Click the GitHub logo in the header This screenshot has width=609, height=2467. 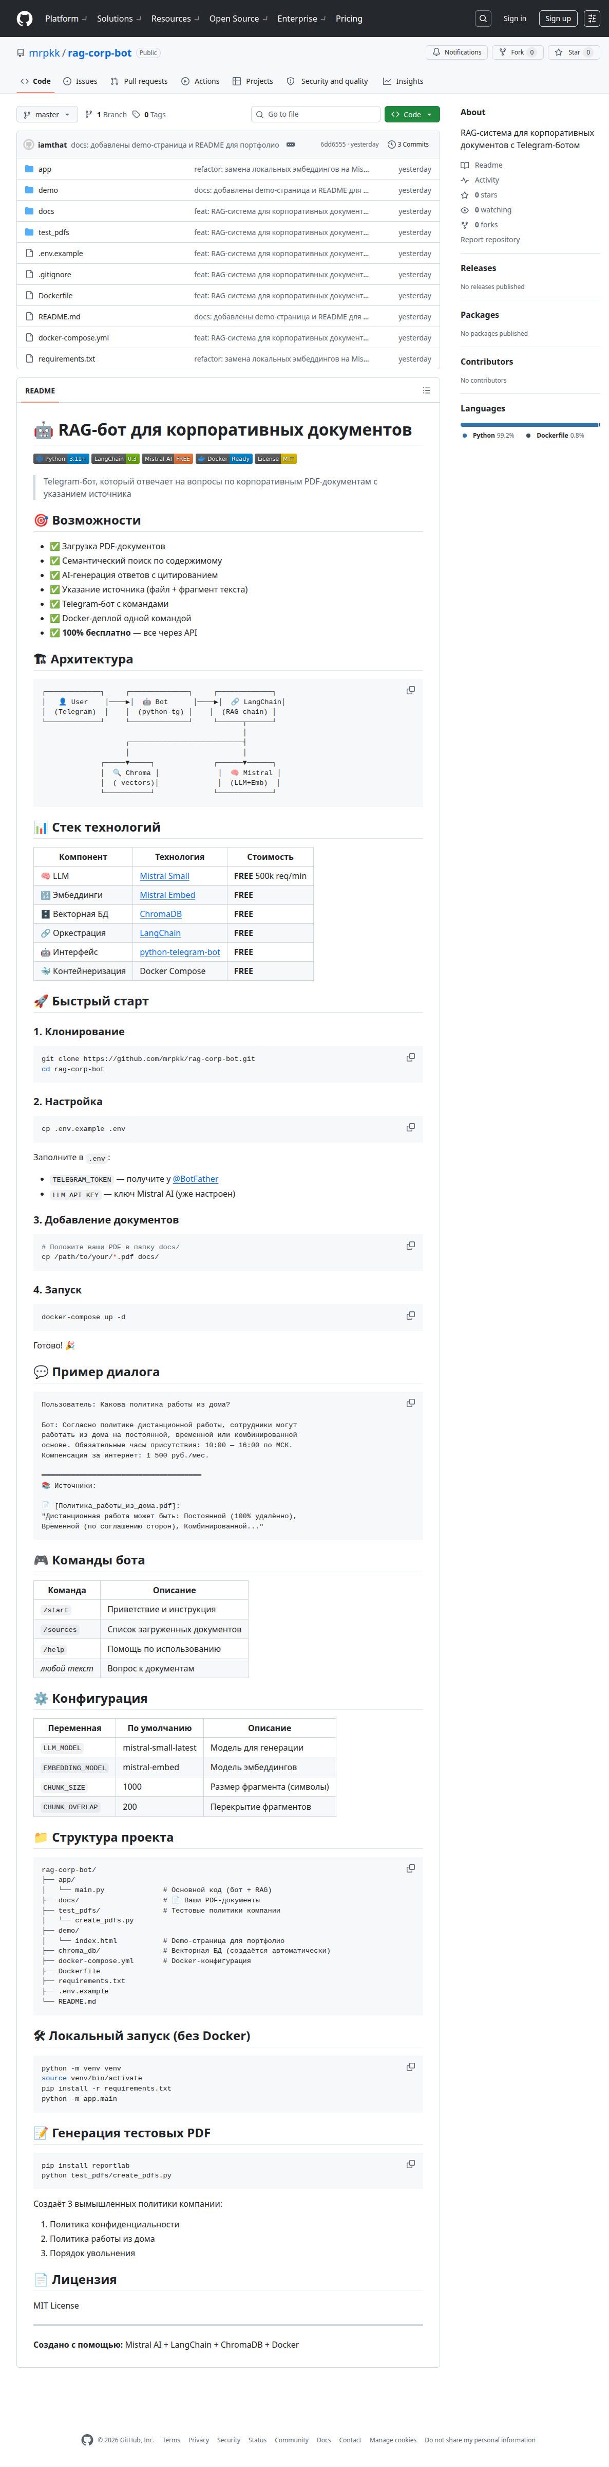tap(25, 18)
